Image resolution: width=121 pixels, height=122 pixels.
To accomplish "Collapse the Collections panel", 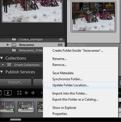I will coord(2,58).
